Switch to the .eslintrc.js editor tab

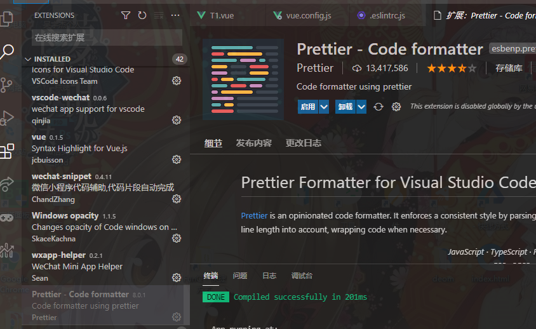pos(387,15)
